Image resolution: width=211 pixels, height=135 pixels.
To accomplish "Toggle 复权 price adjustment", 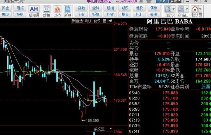I will pyautogui.click(x=97, y=21).
